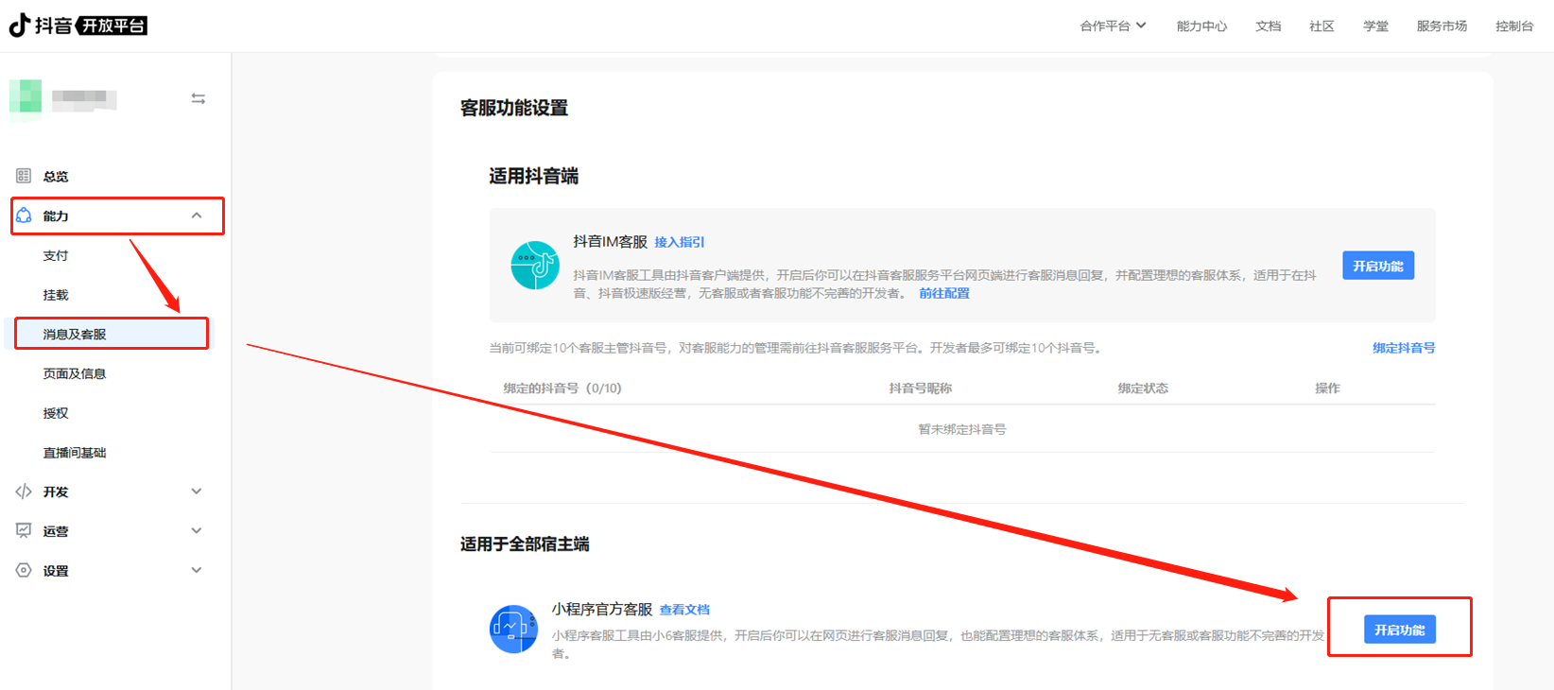Open 服务市场 in top navigation
Viewport: 1554px width, 690px height.
(x=1442, y=26)
